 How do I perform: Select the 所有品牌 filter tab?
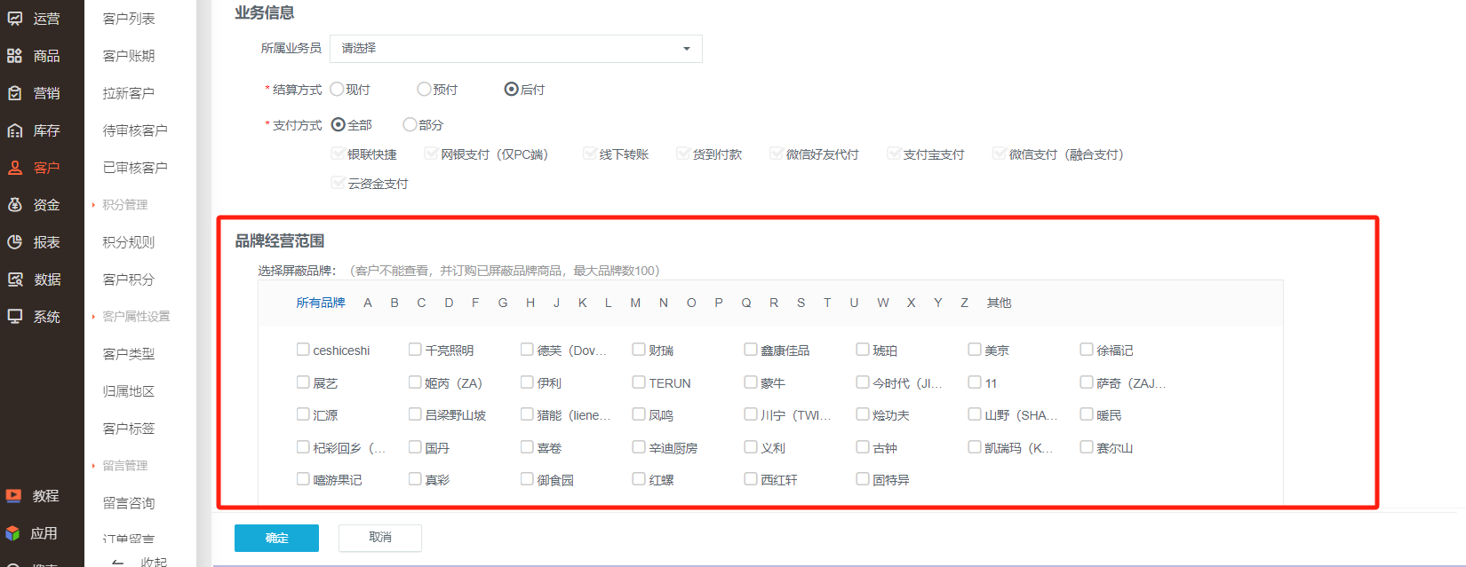tap(321, 303)
